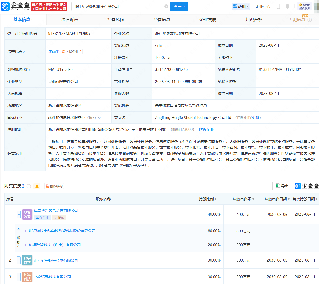Image resolution: width=319 pixels, height=284 pixels.
Task: Click business term 2025-08-11 至 9999-09-09
Action: [x=179, y=82]
